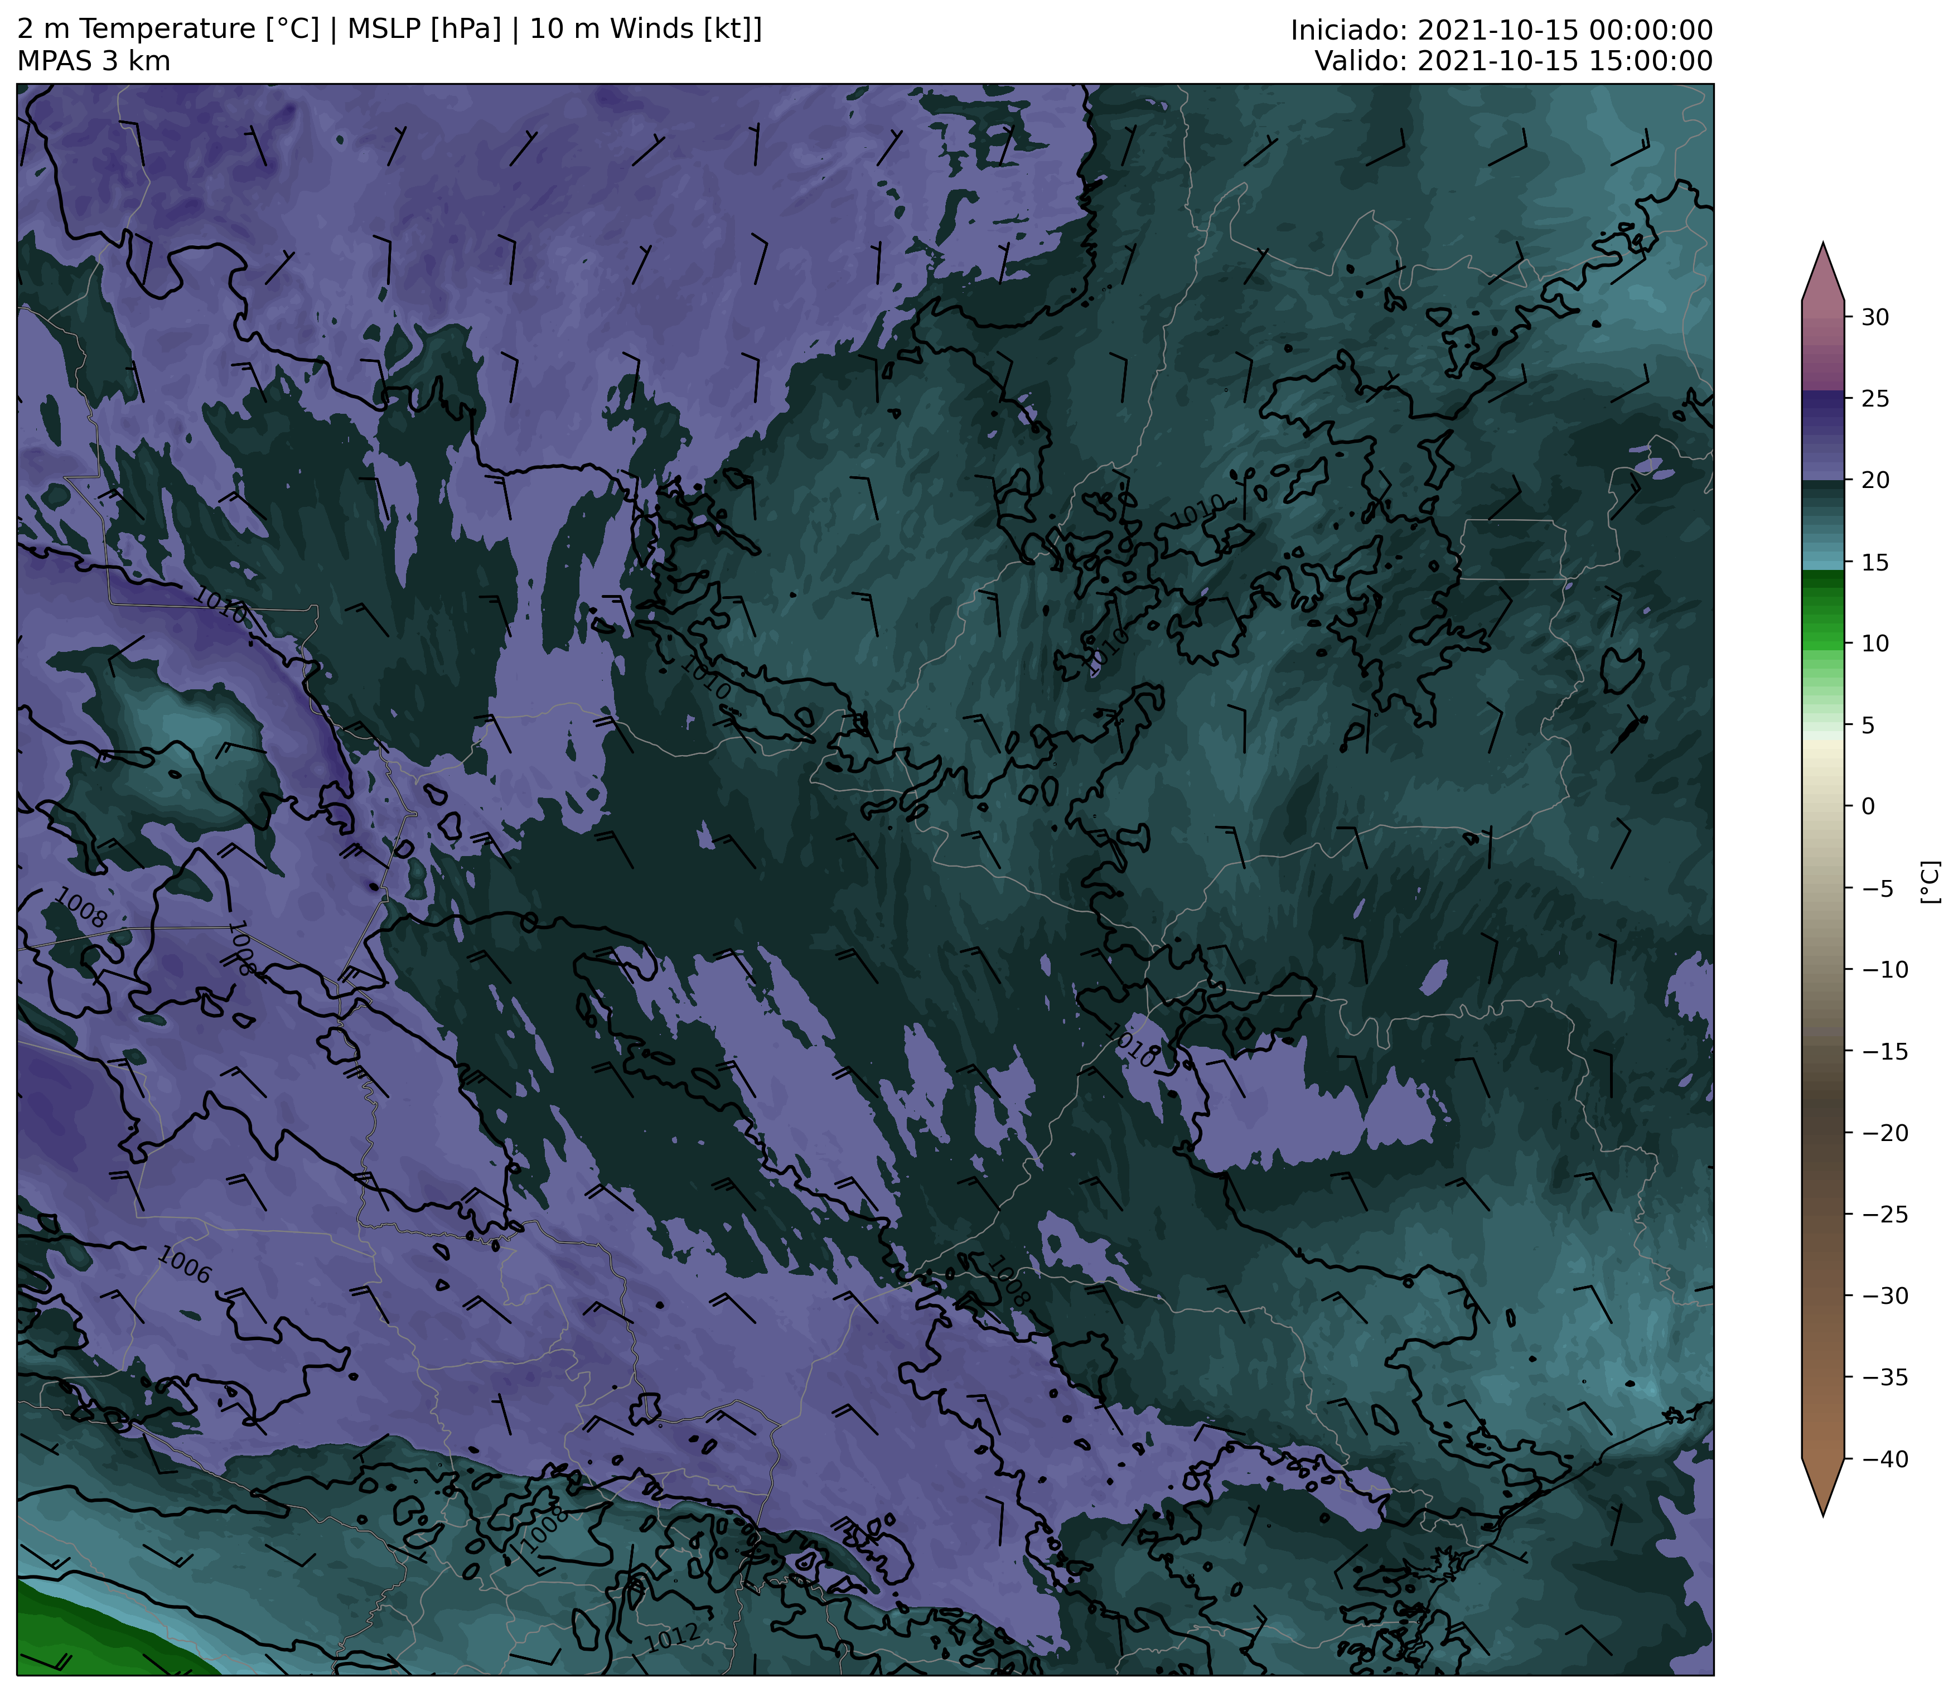1958x1692 pixels.
Task: Click the 1006 isobar contour label
Action: (x=183, y=1265)
